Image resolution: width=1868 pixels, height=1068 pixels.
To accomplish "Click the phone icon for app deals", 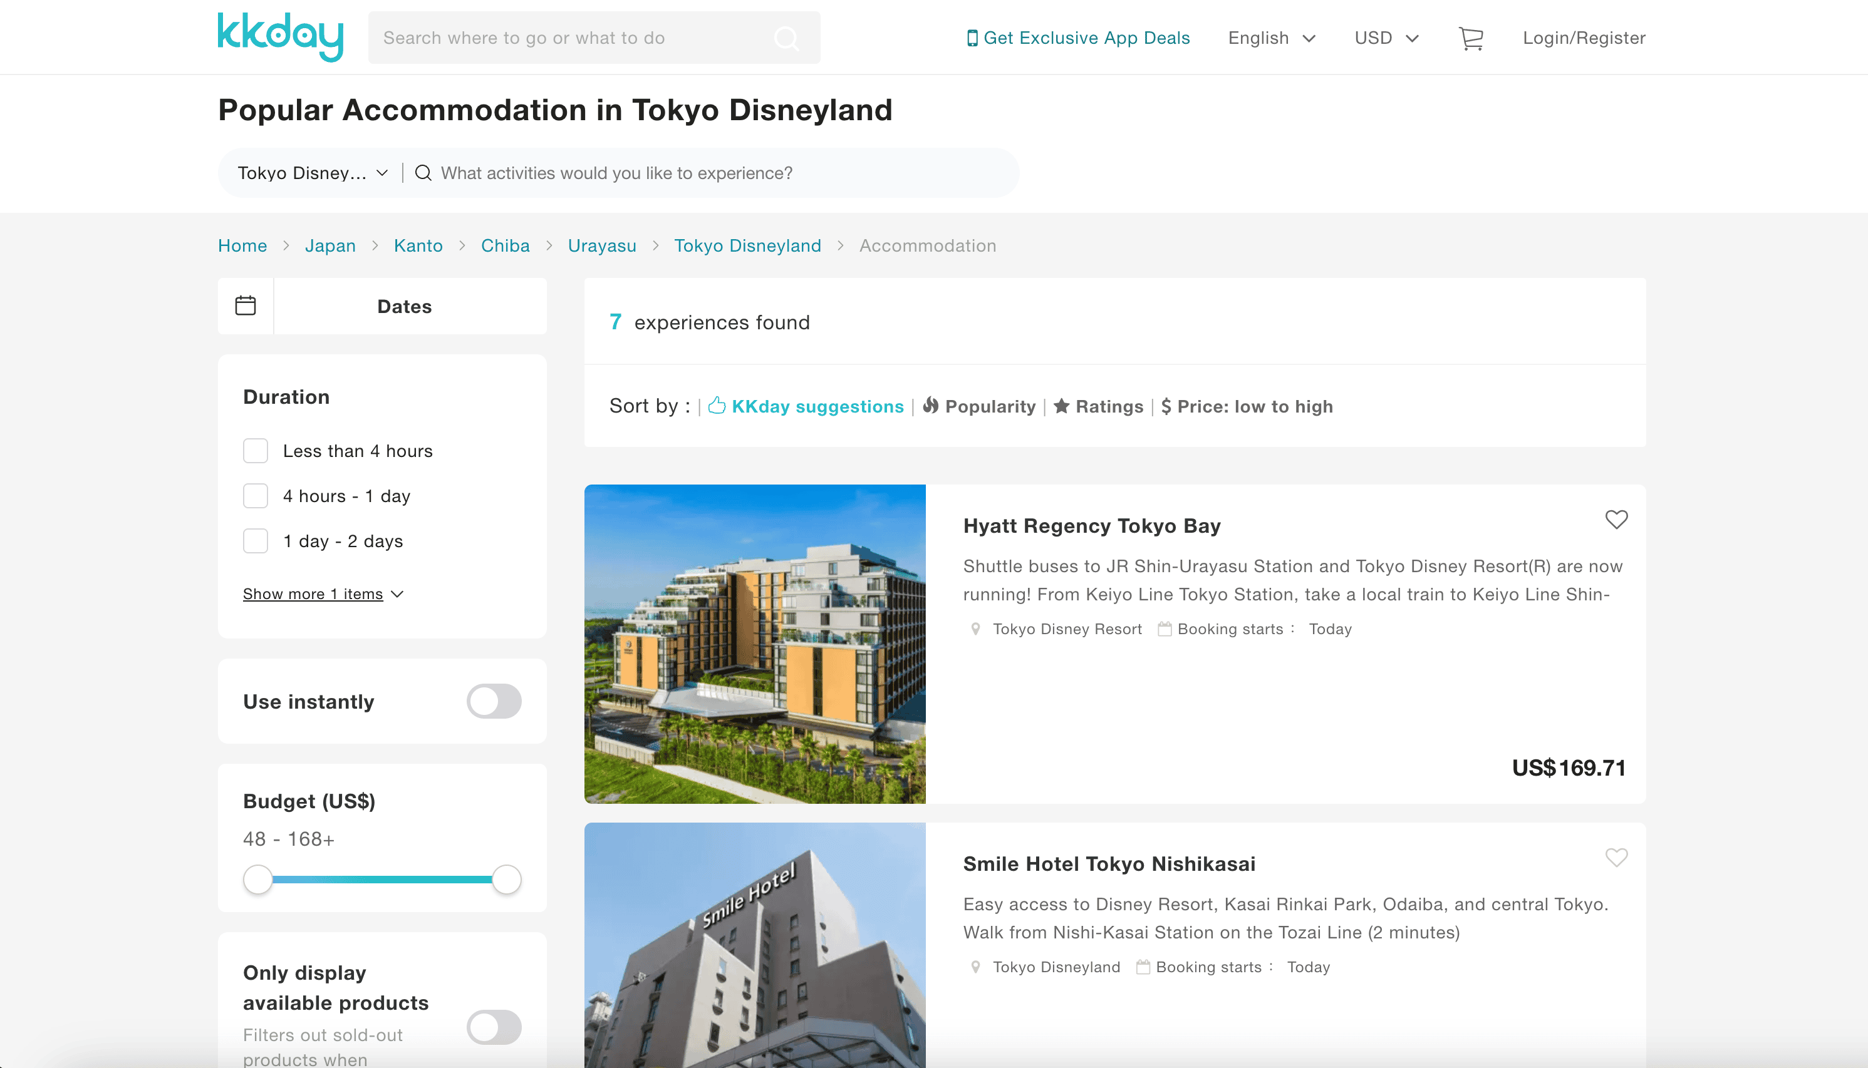I will pos(972,38).
